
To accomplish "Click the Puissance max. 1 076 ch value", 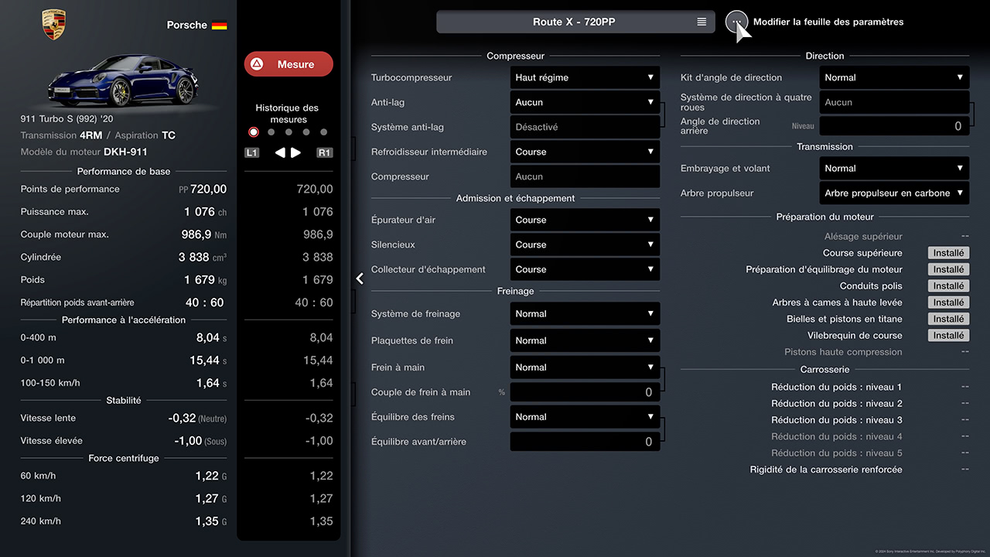I will coord(205,211).
